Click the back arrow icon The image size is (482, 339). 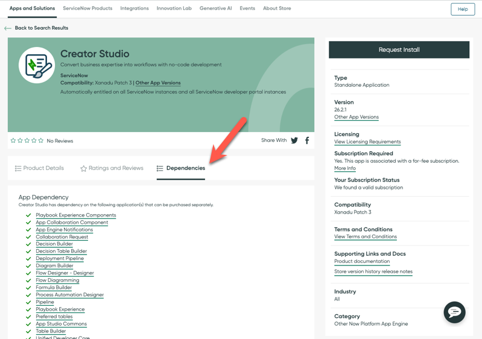pos(8,28)
